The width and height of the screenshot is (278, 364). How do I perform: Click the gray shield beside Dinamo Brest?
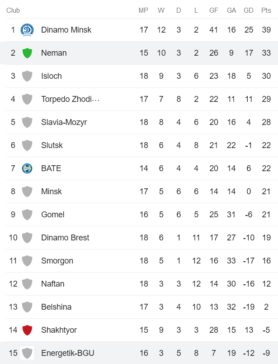pos(27,238)
